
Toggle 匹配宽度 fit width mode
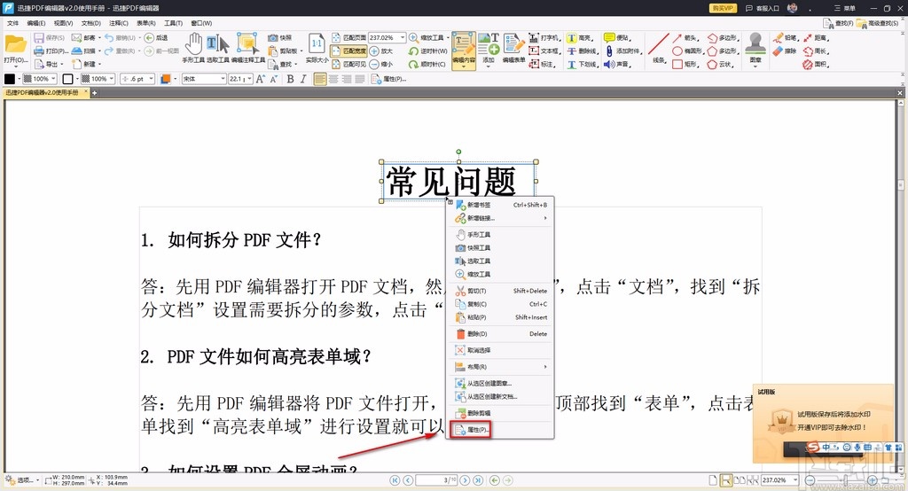point(348,51)
